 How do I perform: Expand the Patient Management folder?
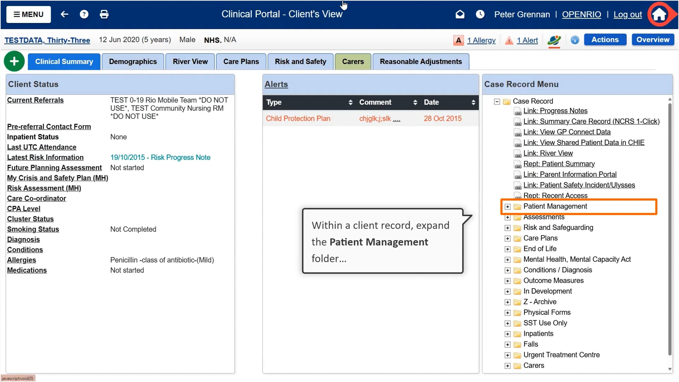(x=508, y=207)
